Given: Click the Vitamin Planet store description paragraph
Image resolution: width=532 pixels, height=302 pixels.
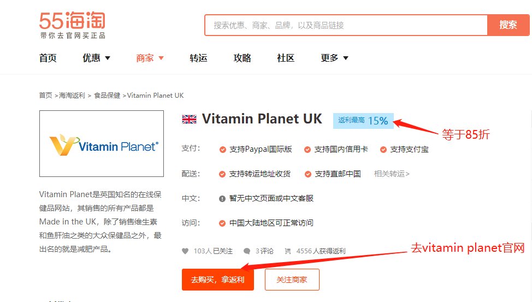Looking at the screenshot, I should coord(101,222).
